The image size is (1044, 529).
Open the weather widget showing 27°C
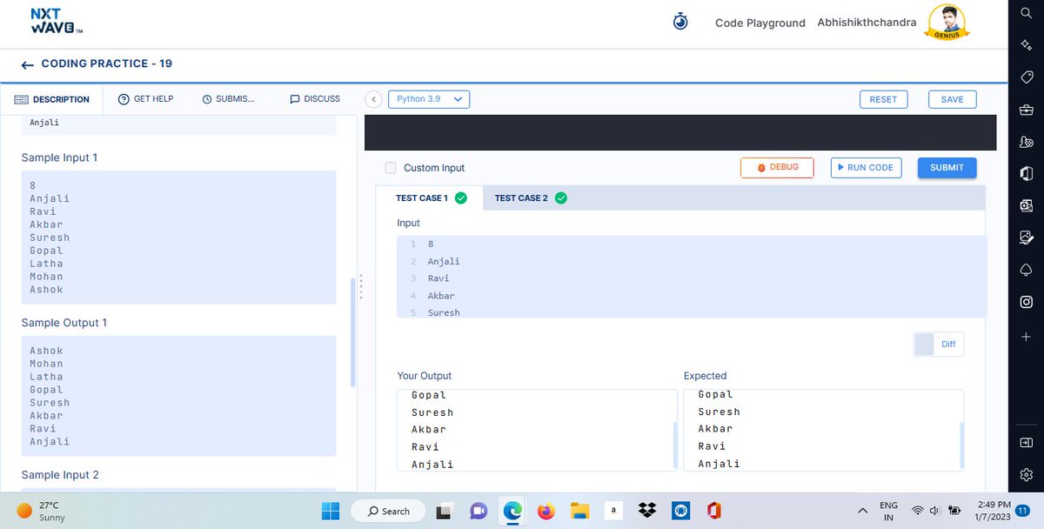[x=39, y=511]
